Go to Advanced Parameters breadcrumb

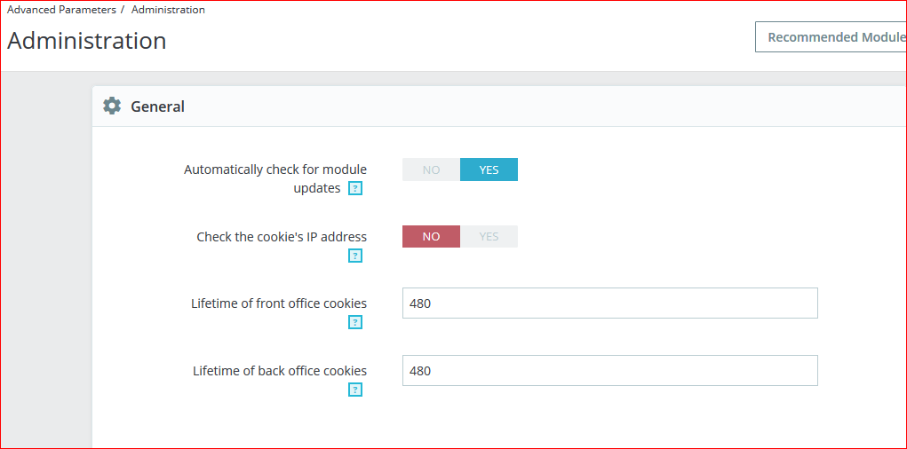(x=61, y=10)
